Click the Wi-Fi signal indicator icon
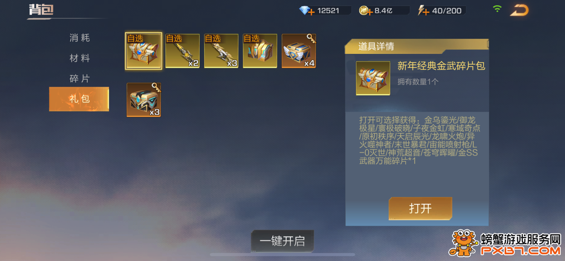The image size is (565, 261). 497,9
